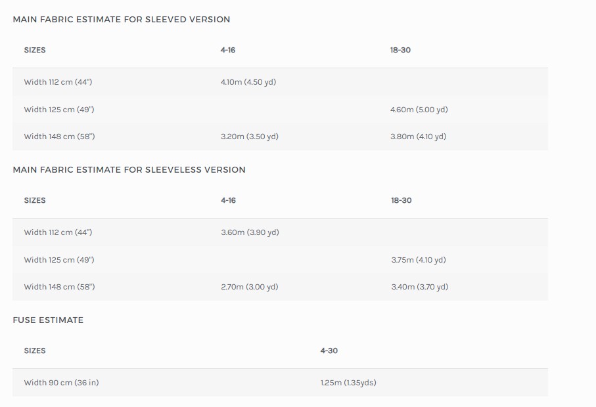Viewport: 596px width, 407px height.
Task: Select the 4.10m (4.50 yd) sleeved cell
Action: pyautogui.click(x=248, y=82)
